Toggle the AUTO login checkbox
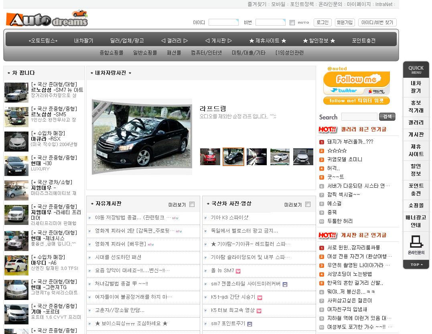Image resolution: width=432 pixels, height=334 pixels. (292, 22)
